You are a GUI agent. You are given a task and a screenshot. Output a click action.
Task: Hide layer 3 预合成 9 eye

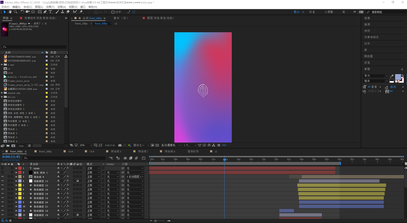pos(2,177)
